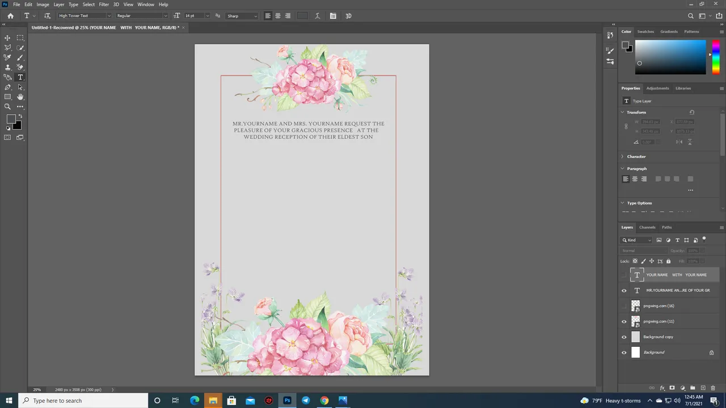The width and height of the screenshot is (726, 408).
Task: Select the Zoom tool
Action: [x=7, y=107]
